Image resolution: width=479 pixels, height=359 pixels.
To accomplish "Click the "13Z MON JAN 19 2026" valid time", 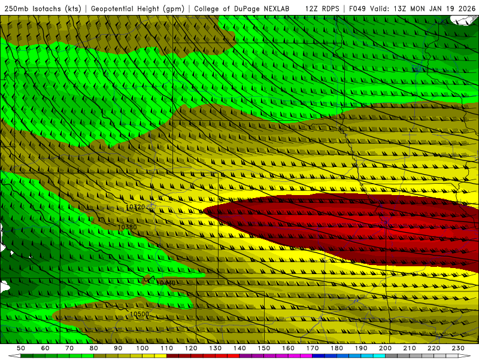I will [x=435, y=9].
